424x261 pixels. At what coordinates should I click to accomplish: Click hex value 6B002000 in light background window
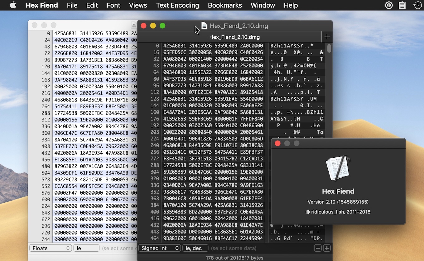pyautogui.click(x=66, y=199)
